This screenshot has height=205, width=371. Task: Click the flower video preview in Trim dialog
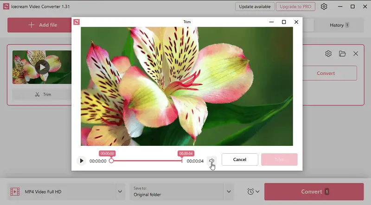click(187, 86)
